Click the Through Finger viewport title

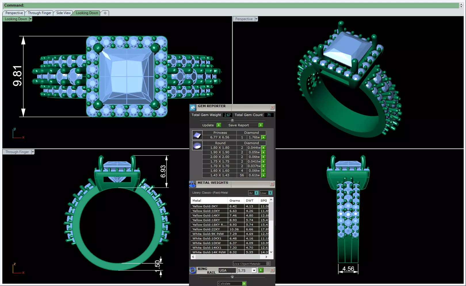(17, 152)
